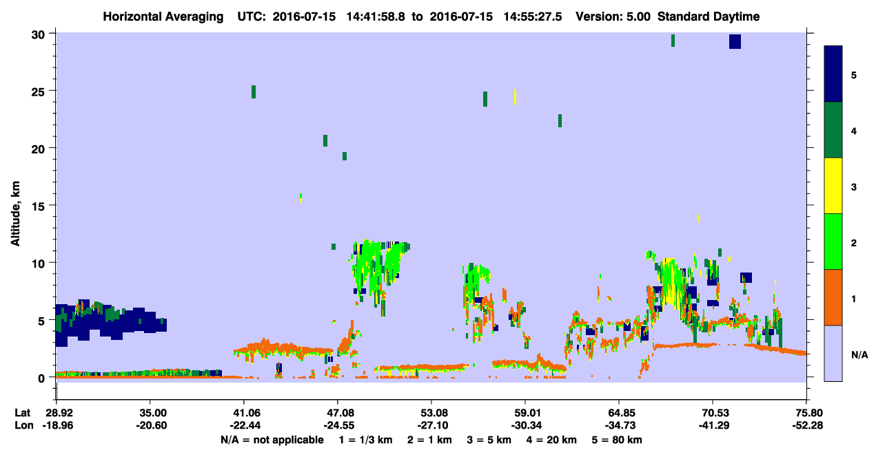Click 'Standard Daytime' text in title
This screenshot has height=459, width=896.
(709, 17)
